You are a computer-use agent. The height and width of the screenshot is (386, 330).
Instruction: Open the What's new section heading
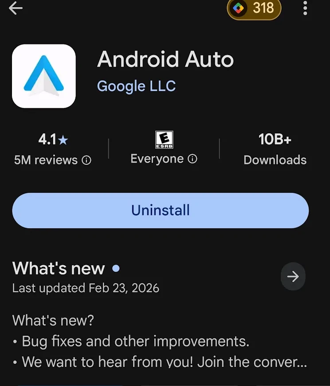click(x=59, y=268)
